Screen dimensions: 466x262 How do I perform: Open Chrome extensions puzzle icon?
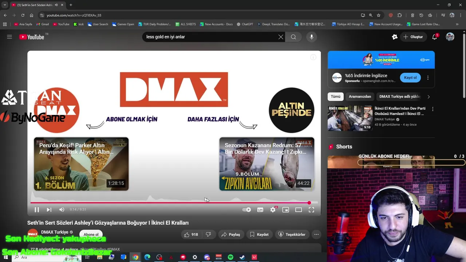click(399, 15)
